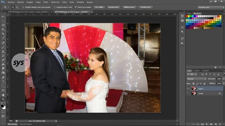Open the Actions panel play icon

click(x=182, y=43)
